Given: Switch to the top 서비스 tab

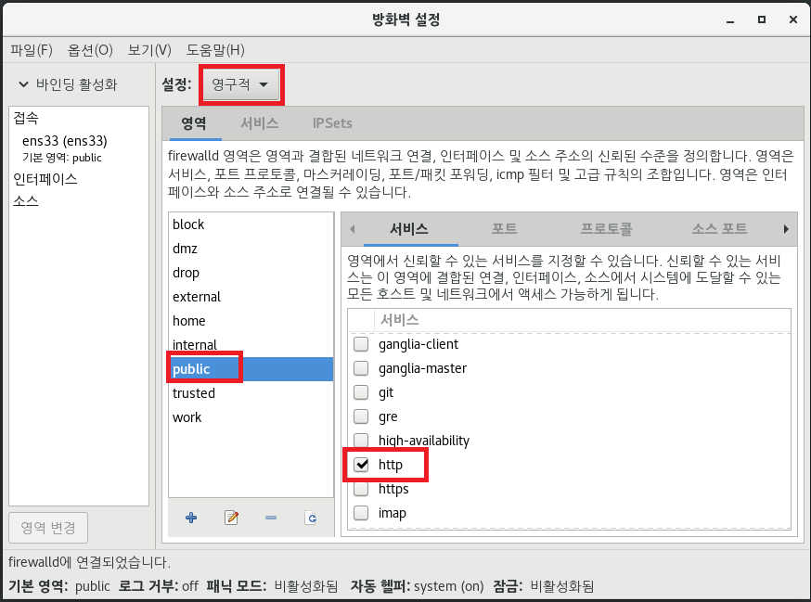Looking at the screenshot, I should pyautogui.click(x=260, y=123).
